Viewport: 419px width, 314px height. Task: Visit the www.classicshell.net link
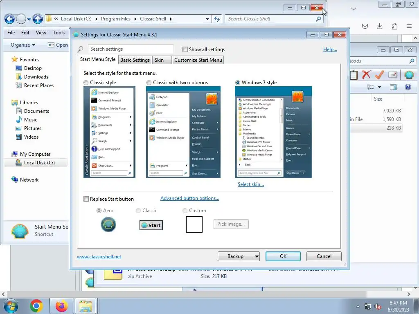click(x=99, y=257)
